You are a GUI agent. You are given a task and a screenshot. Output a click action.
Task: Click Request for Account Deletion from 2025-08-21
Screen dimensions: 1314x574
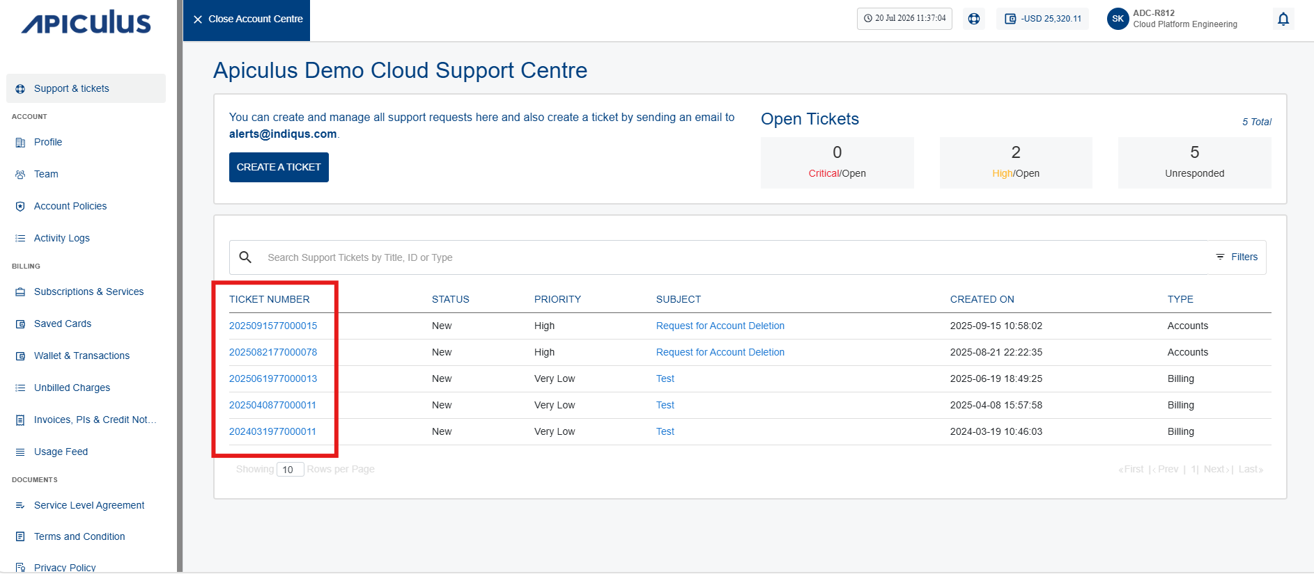coord(720,353)
